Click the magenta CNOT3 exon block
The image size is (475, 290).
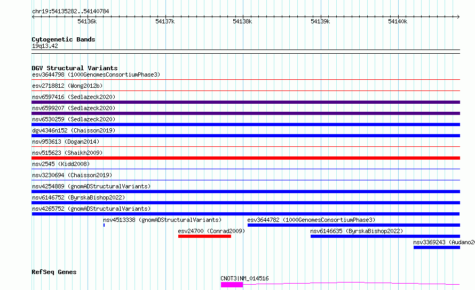232,285
